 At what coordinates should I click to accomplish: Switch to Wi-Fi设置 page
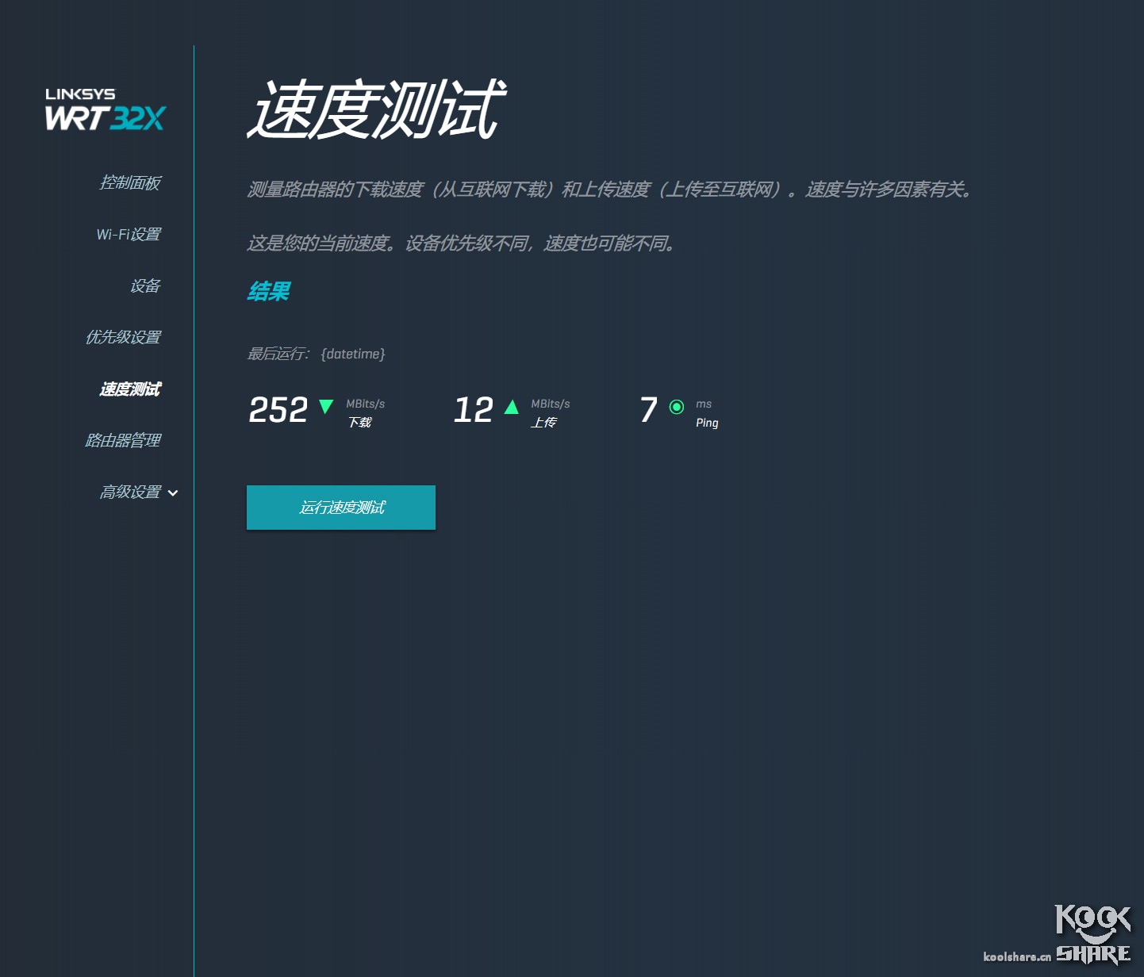[129, 235]
